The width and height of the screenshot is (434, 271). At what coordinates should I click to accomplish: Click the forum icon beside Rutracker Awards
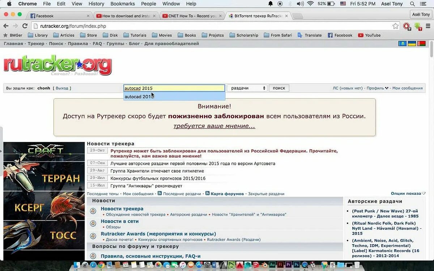(x=93, y=236)
